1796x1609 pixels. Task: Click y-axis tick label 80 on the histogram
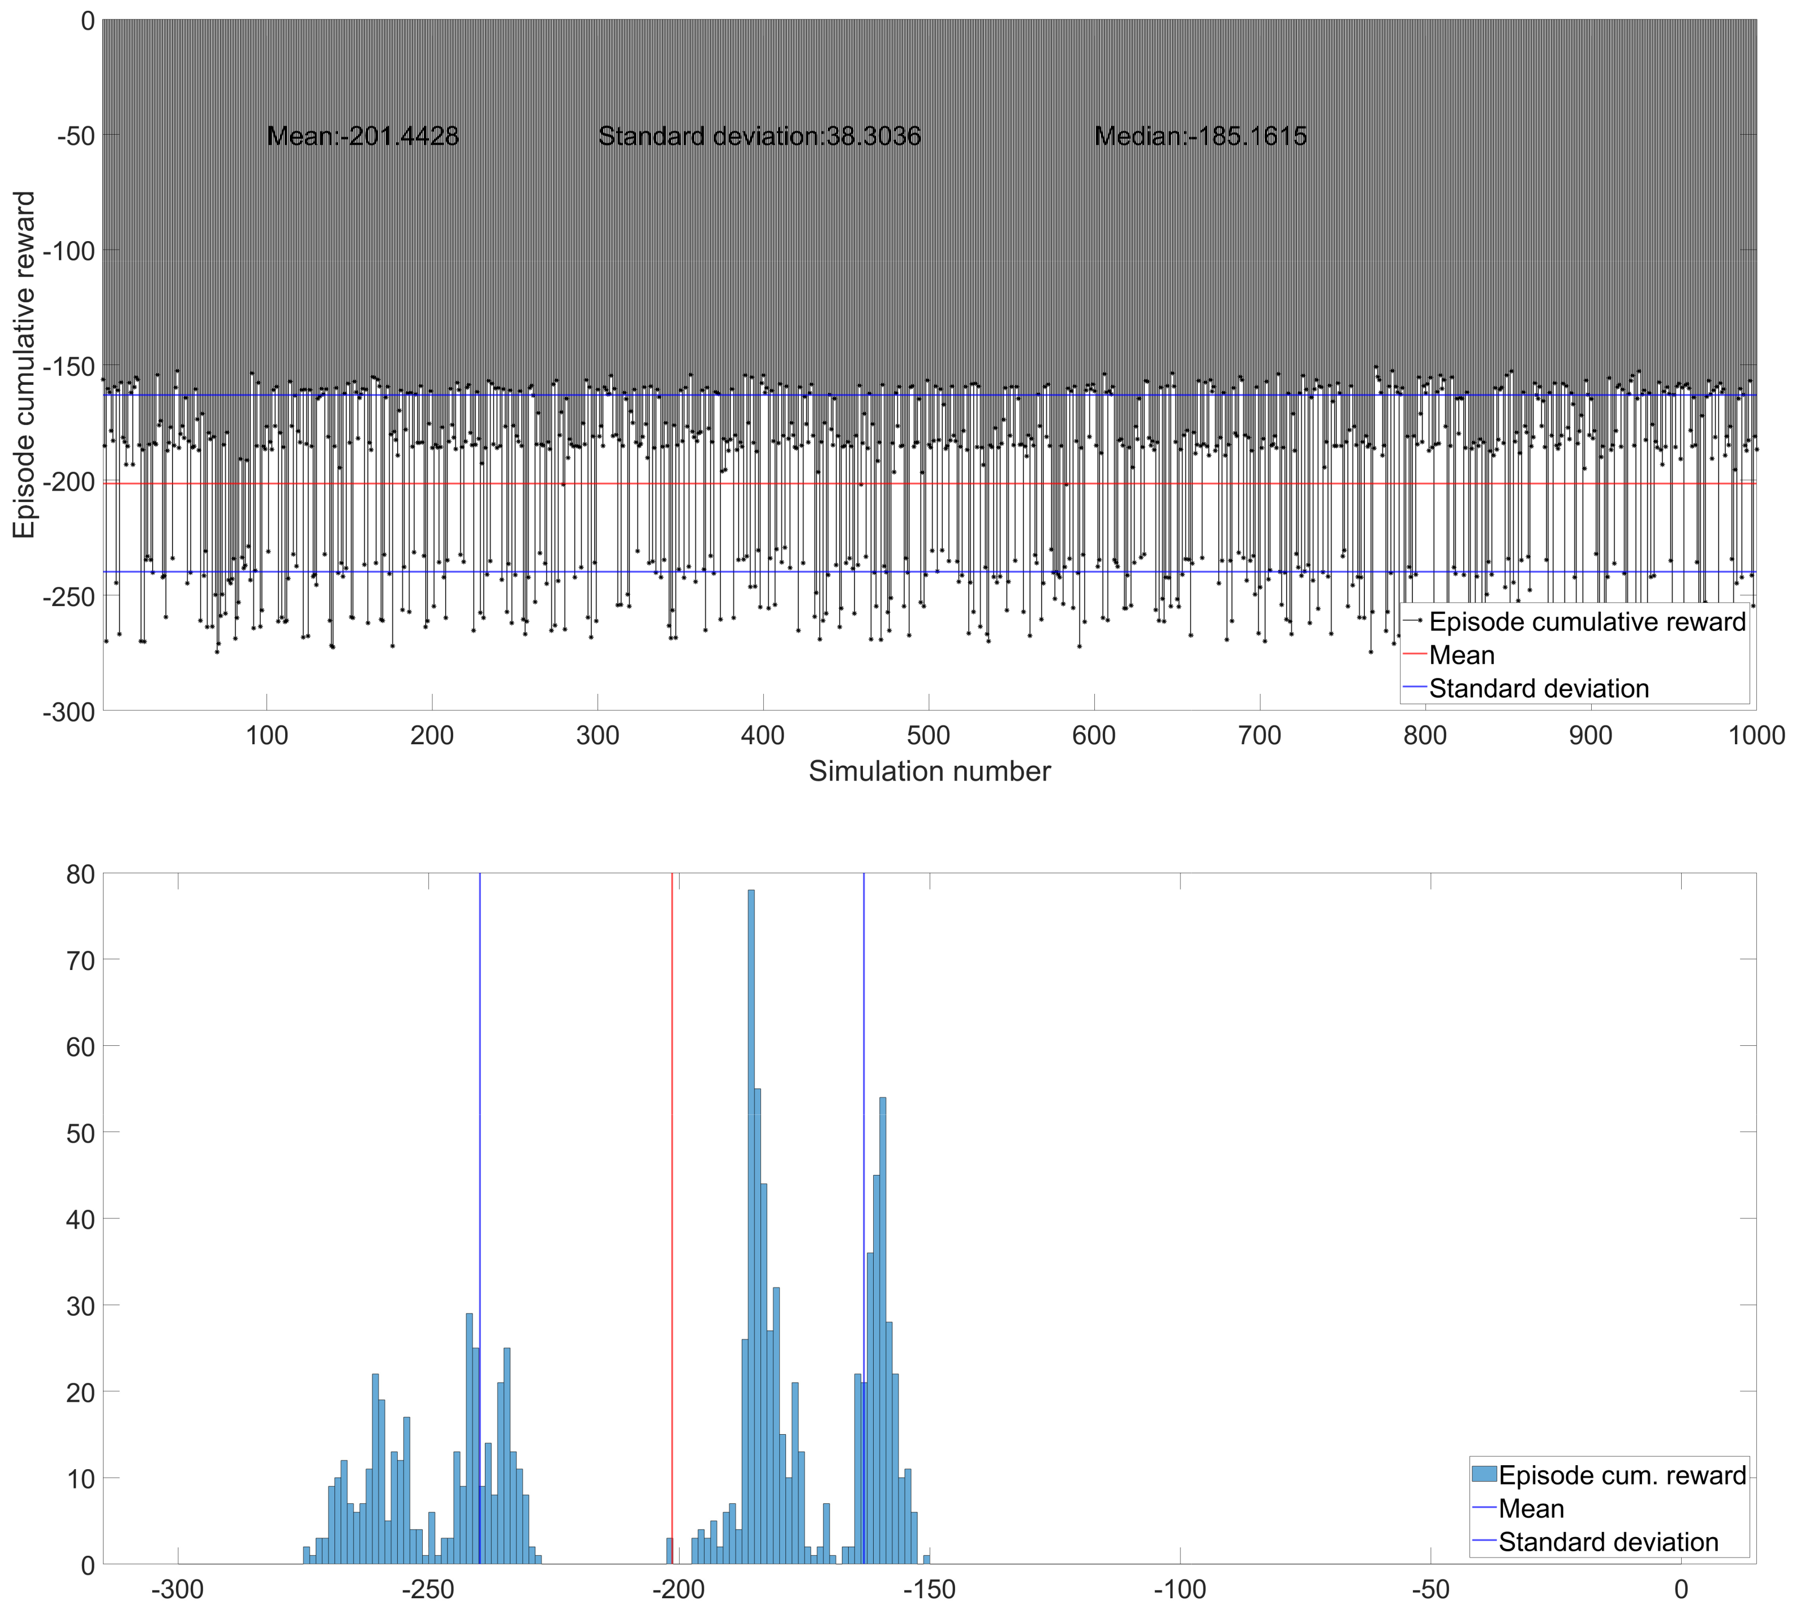point(80,874)
